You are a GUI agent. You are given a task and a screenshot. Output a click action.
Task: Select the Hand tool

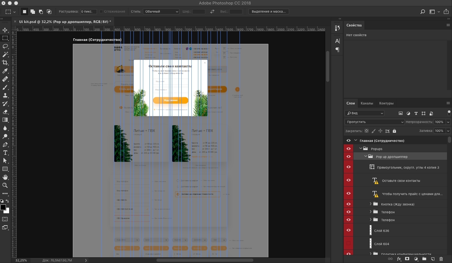pos(5,177)
